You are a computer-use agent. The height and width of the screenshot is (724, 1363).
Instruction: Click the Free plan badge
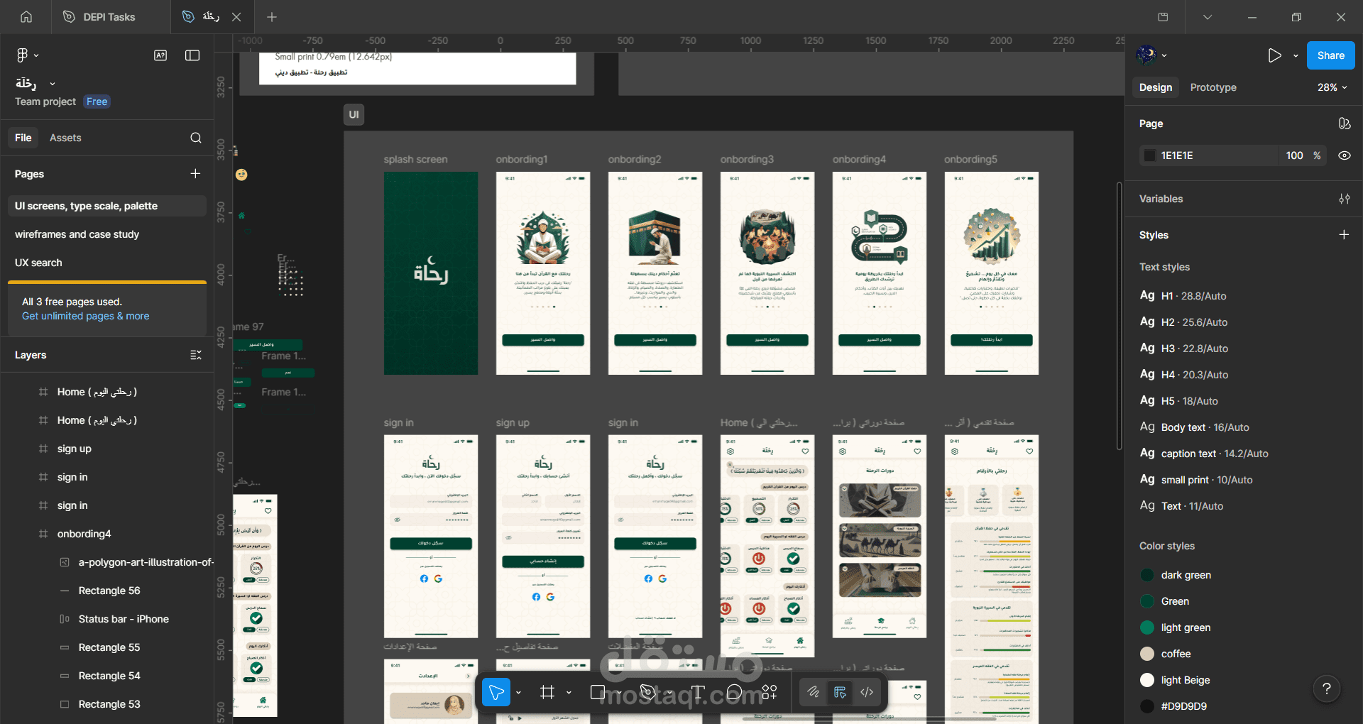pyautogui.click(x=97, y=102)
